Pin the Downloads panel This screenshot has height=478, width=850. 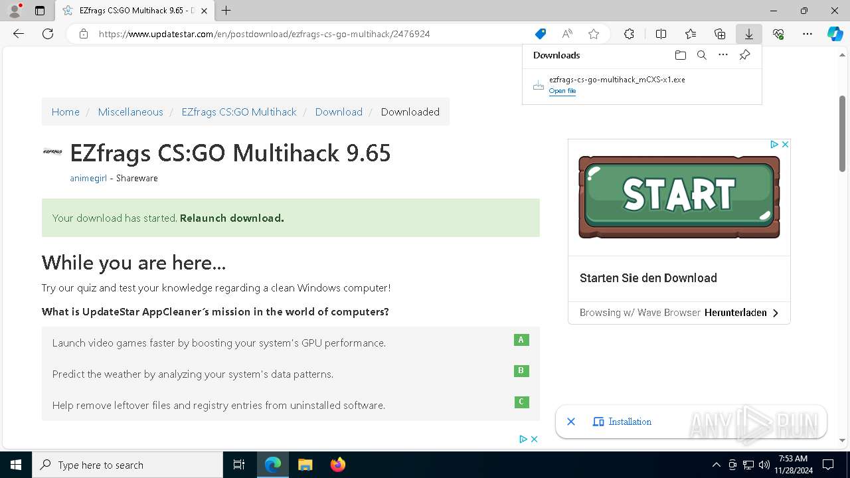tap(744, 55)
